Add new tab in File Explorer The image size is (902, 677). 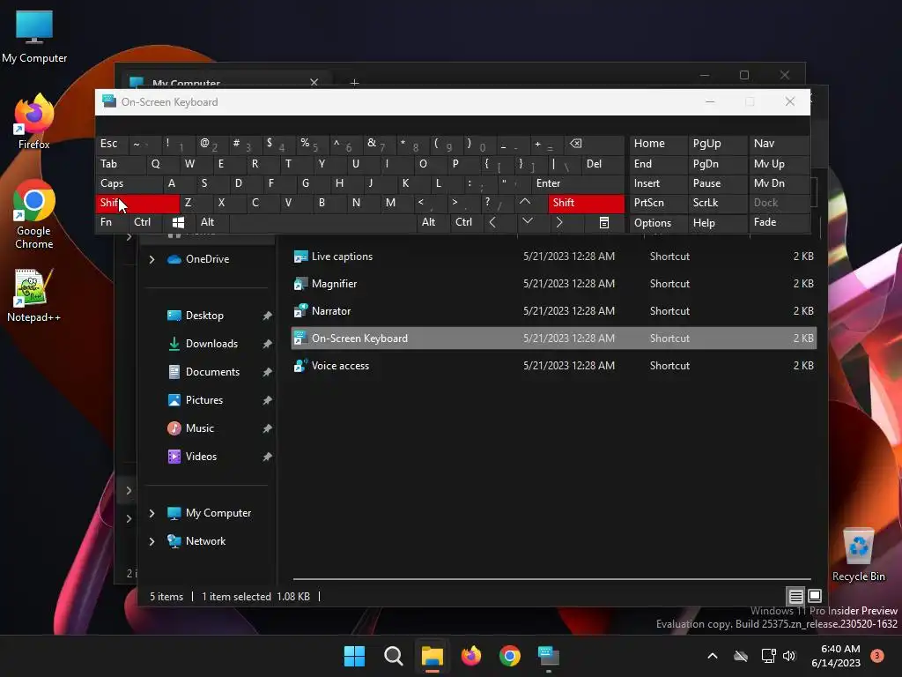click(x=355, y=82)
